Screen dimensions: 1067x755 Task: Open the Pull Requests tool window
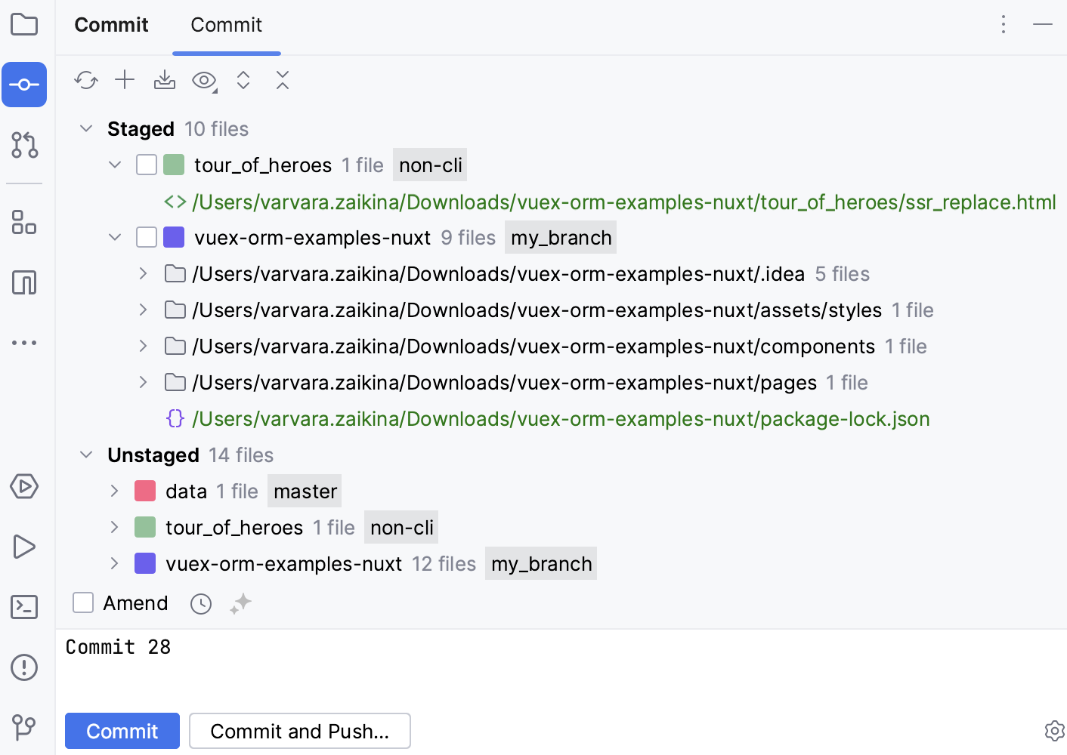pos(24,145)
